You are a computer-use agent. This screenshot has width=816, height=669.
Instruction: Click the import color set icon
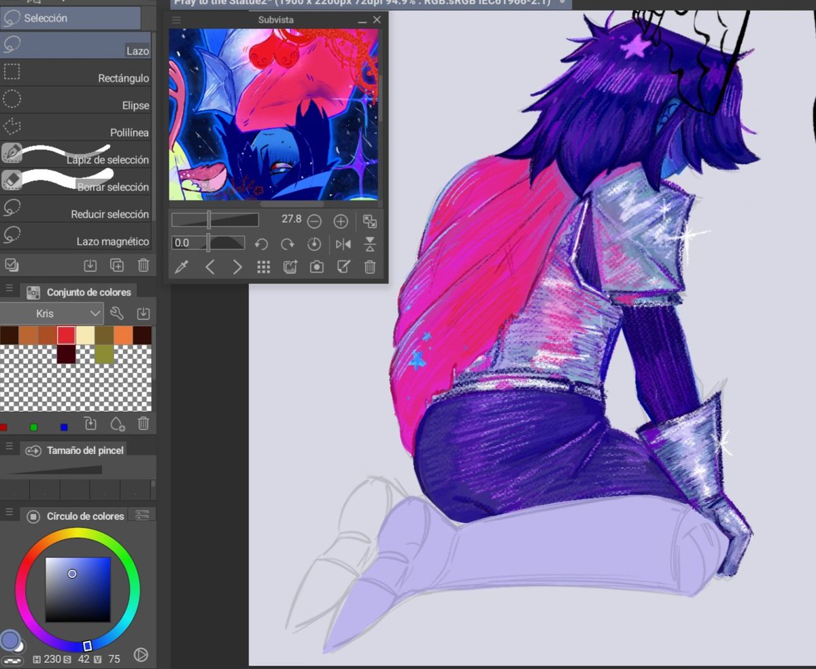[143, 313]
